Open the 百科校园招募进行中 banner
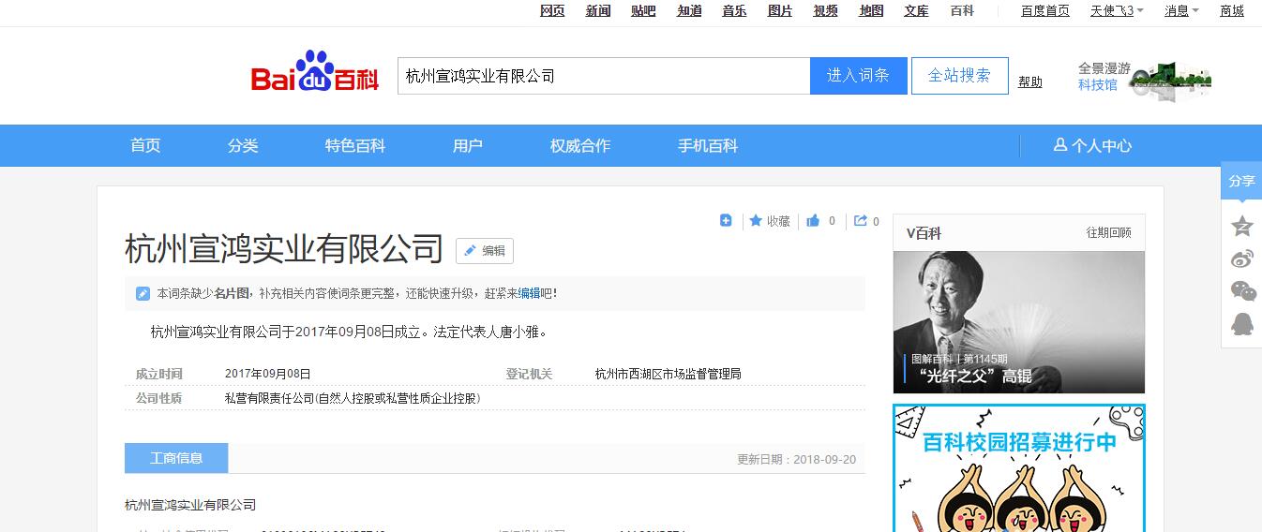Image resolution: width=1262 pixels, height=532 pixels. tap(1019, 468)
